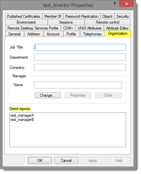Click the Clear manager button
This screenshot has width=141, height=174.
(x=108, y=95)
